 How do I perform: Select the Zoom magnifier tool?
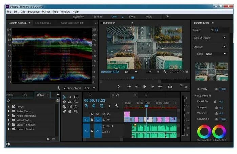click(76, 112)
